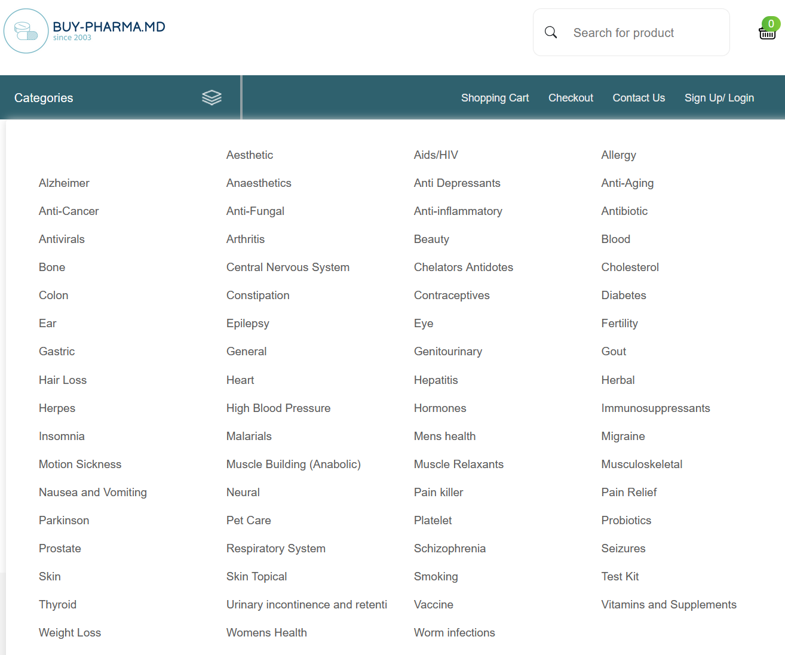The height and width of the screenshot is (655, 785).
Task: Open the Probiotics category
Action: 626,521
